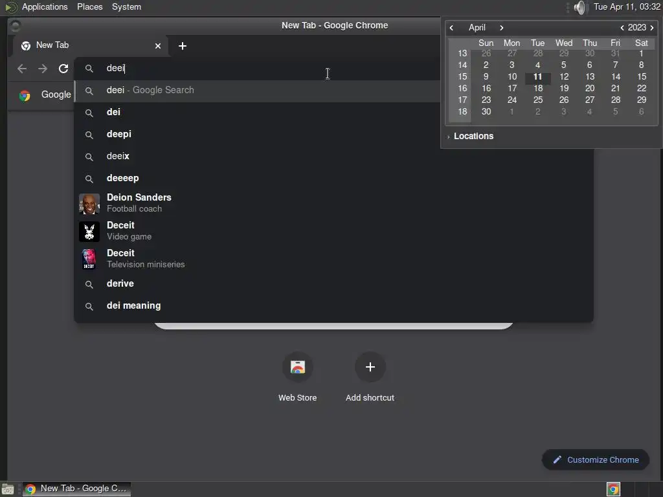This screenshot has width=663, height=497.
Task: Pick the 'deeix' search suggestion
Action: point(334,157)
